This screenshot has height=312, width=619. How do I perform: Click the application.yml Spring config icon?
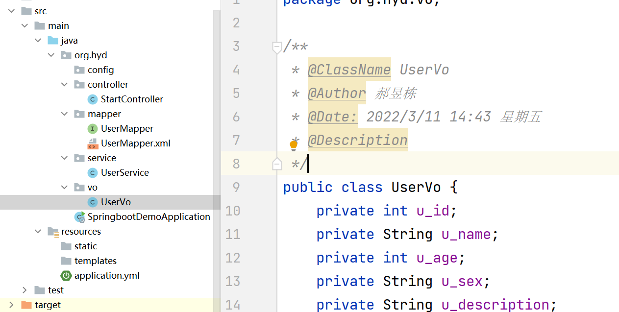click(x=66, y=275)
